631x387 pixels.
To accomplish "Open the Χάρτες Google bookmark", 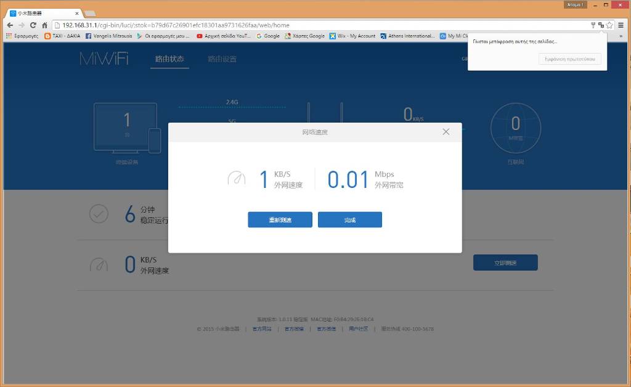I will coord(304,36).
